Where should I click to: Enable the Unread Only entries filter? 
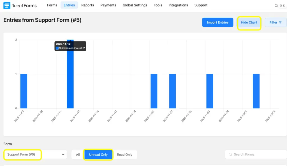[98, 154]
